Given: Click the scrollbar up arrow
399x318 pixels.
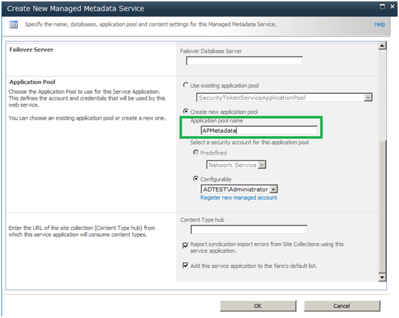Looking at the screenshot, I should click(382, 46).
